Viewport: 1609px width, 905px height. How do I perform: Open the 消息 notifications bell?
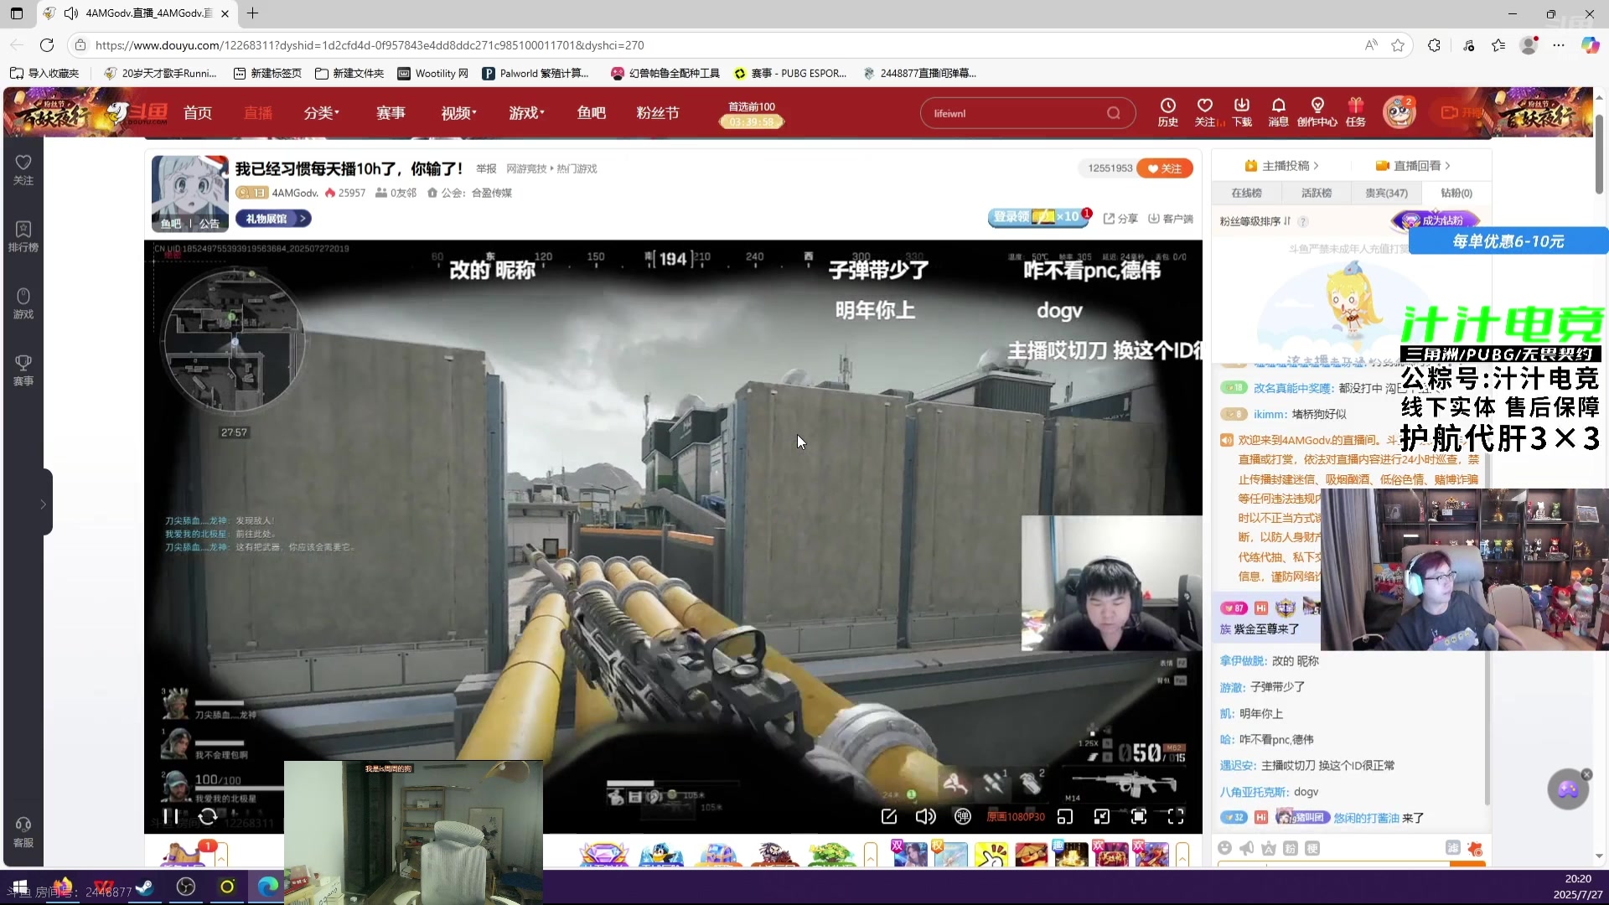tap(1278, 112)
